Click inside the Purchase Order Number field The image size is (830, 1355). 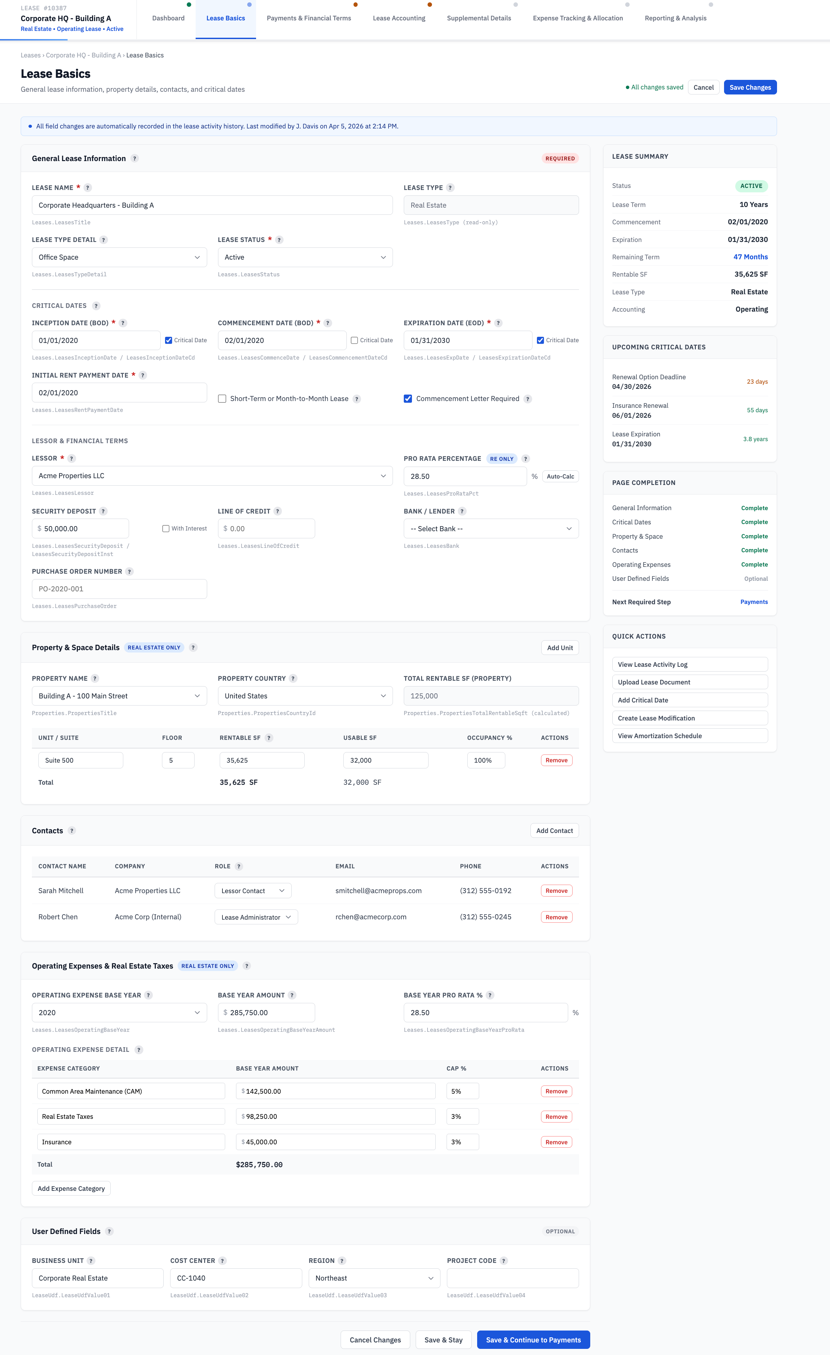point(119,588)
